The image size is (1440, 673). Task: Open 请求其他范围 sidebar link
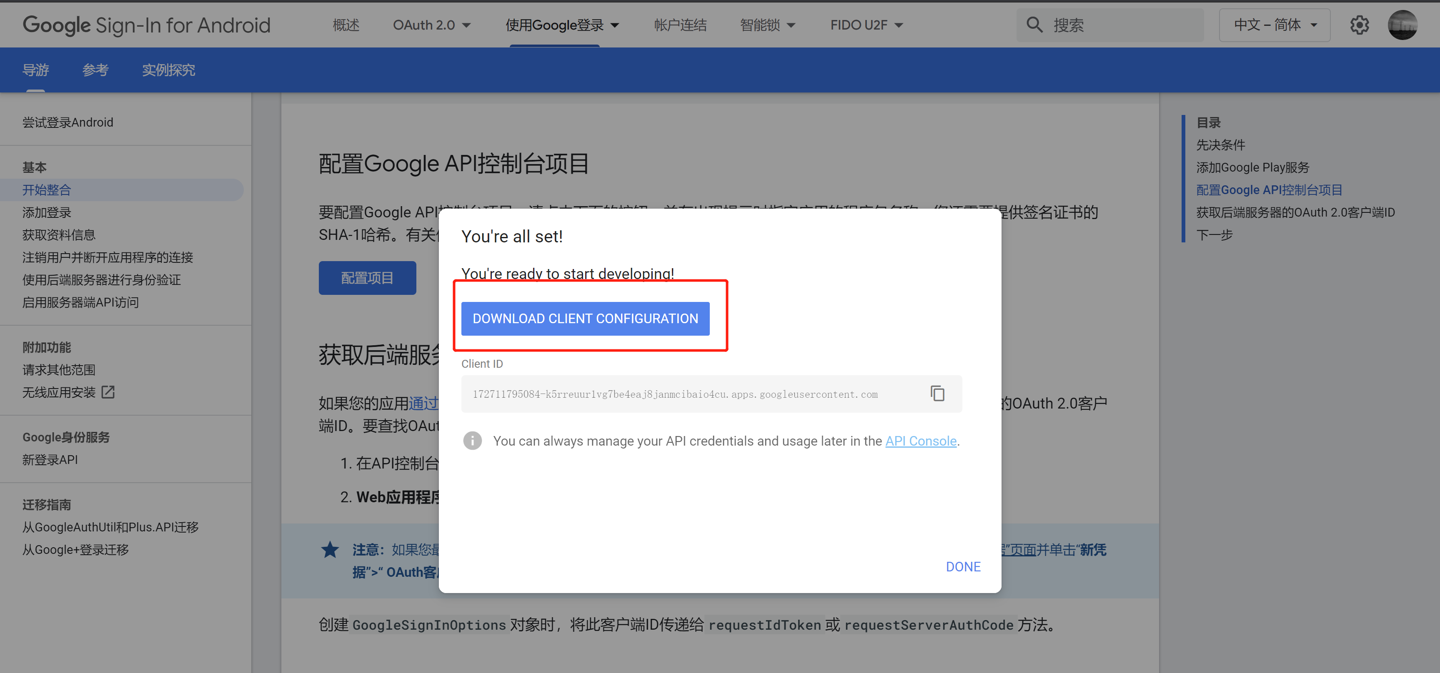(59, 370)
